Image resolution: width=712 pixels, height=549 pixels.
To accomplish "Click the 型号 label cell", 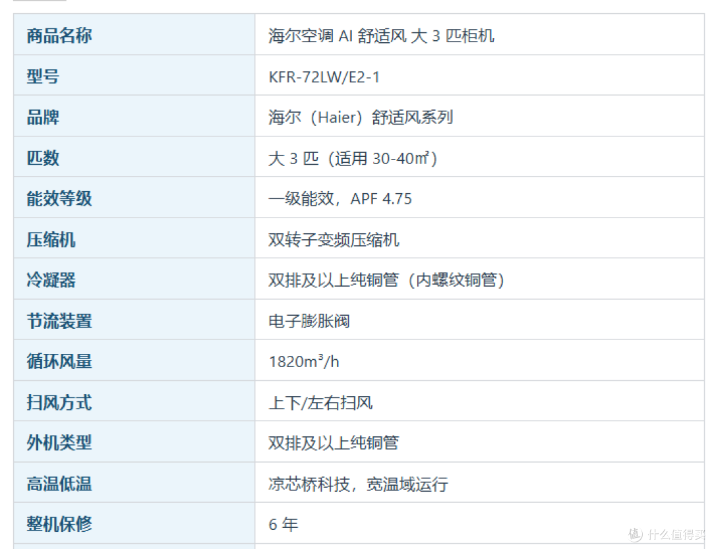I will point(134,75).
